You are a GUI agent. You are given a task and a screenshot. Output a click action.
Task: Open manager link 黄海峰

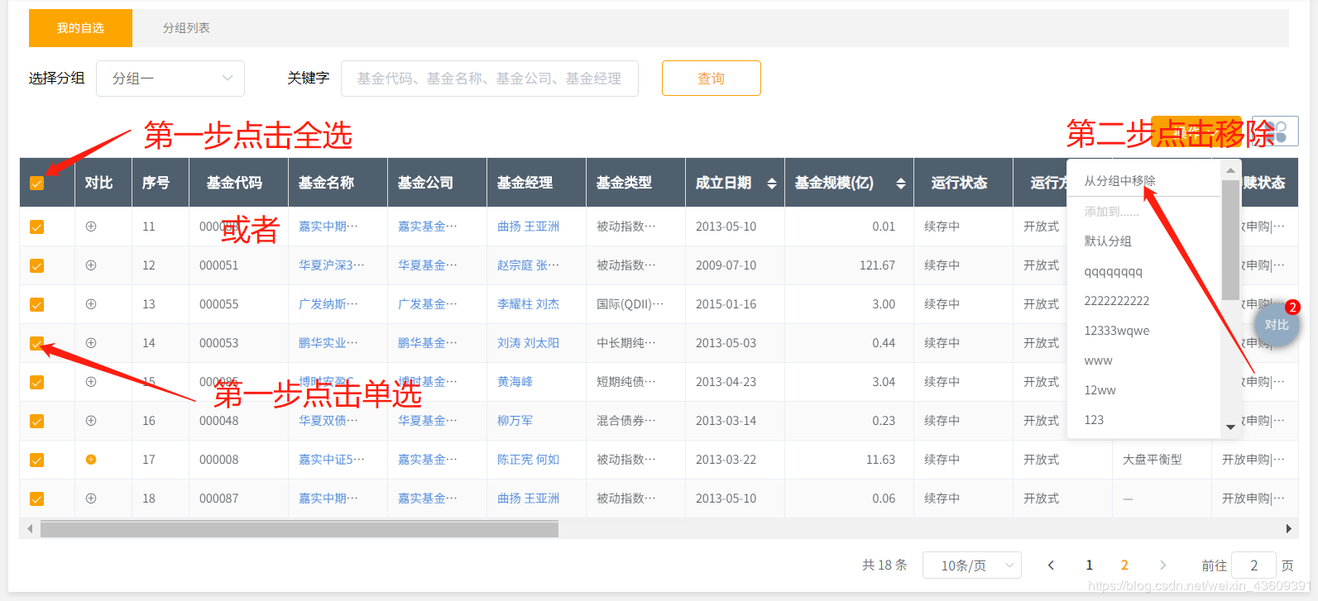click(x=515, y=382)
